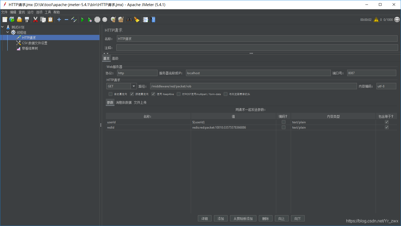This screenshot has height=226, width=401.
Task: Switch to the 高级 tab
Action: pyautogui.click(x=115, y=58)
